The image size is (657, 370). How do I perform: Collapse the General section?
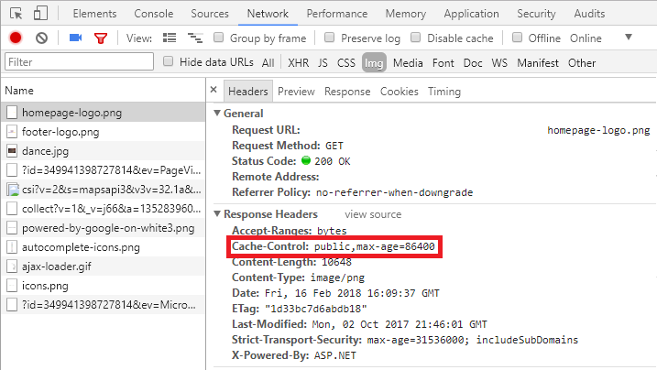pyautogui.click(x=217, y=114)
